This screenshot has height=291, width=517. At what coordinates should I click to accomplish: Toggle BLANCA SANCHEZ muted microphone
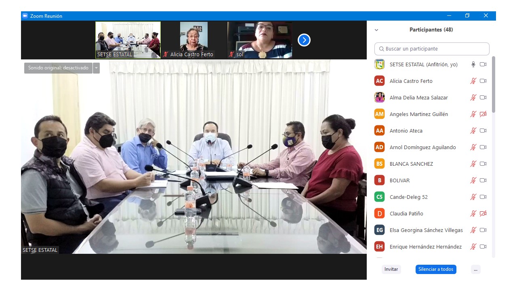coord(473,164)
